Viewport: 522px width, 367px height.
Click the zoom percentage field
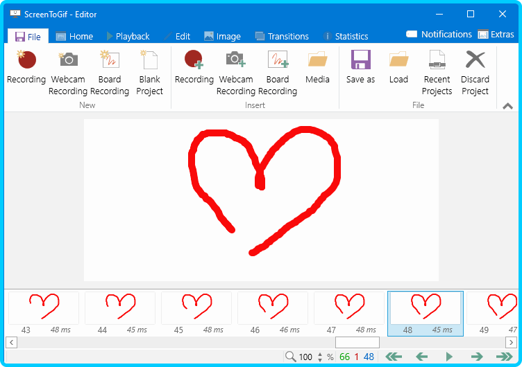point(306,357)
